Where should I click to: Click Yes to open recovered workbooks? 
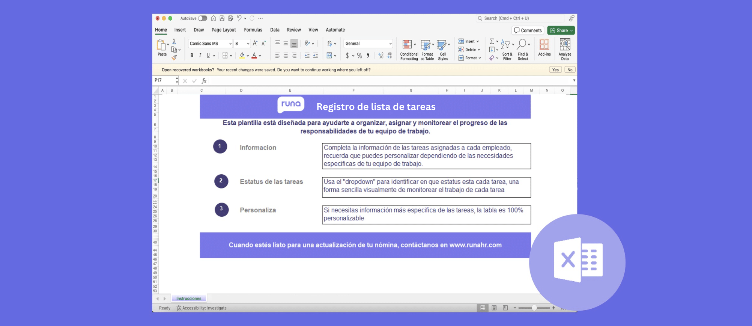point(555,70)
